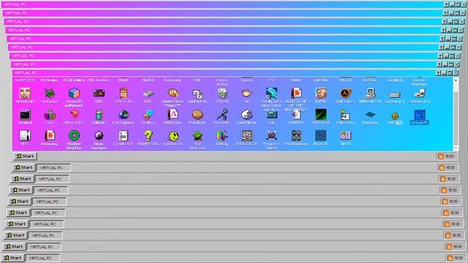Image resolution: width=468 pixels, height=263 pixels.
Task: Open the SIM93 icon
Action: coord(345,136)
